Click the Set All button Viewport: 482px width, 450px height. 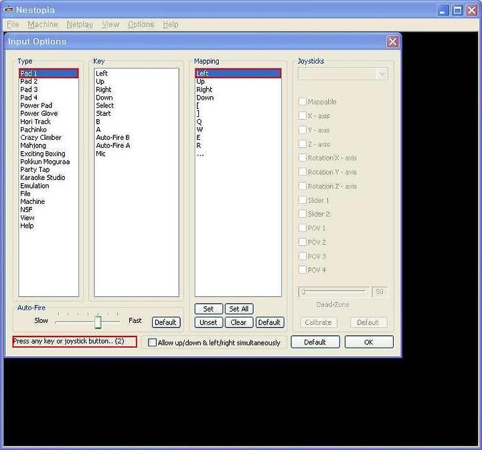(x=239, y=309)
